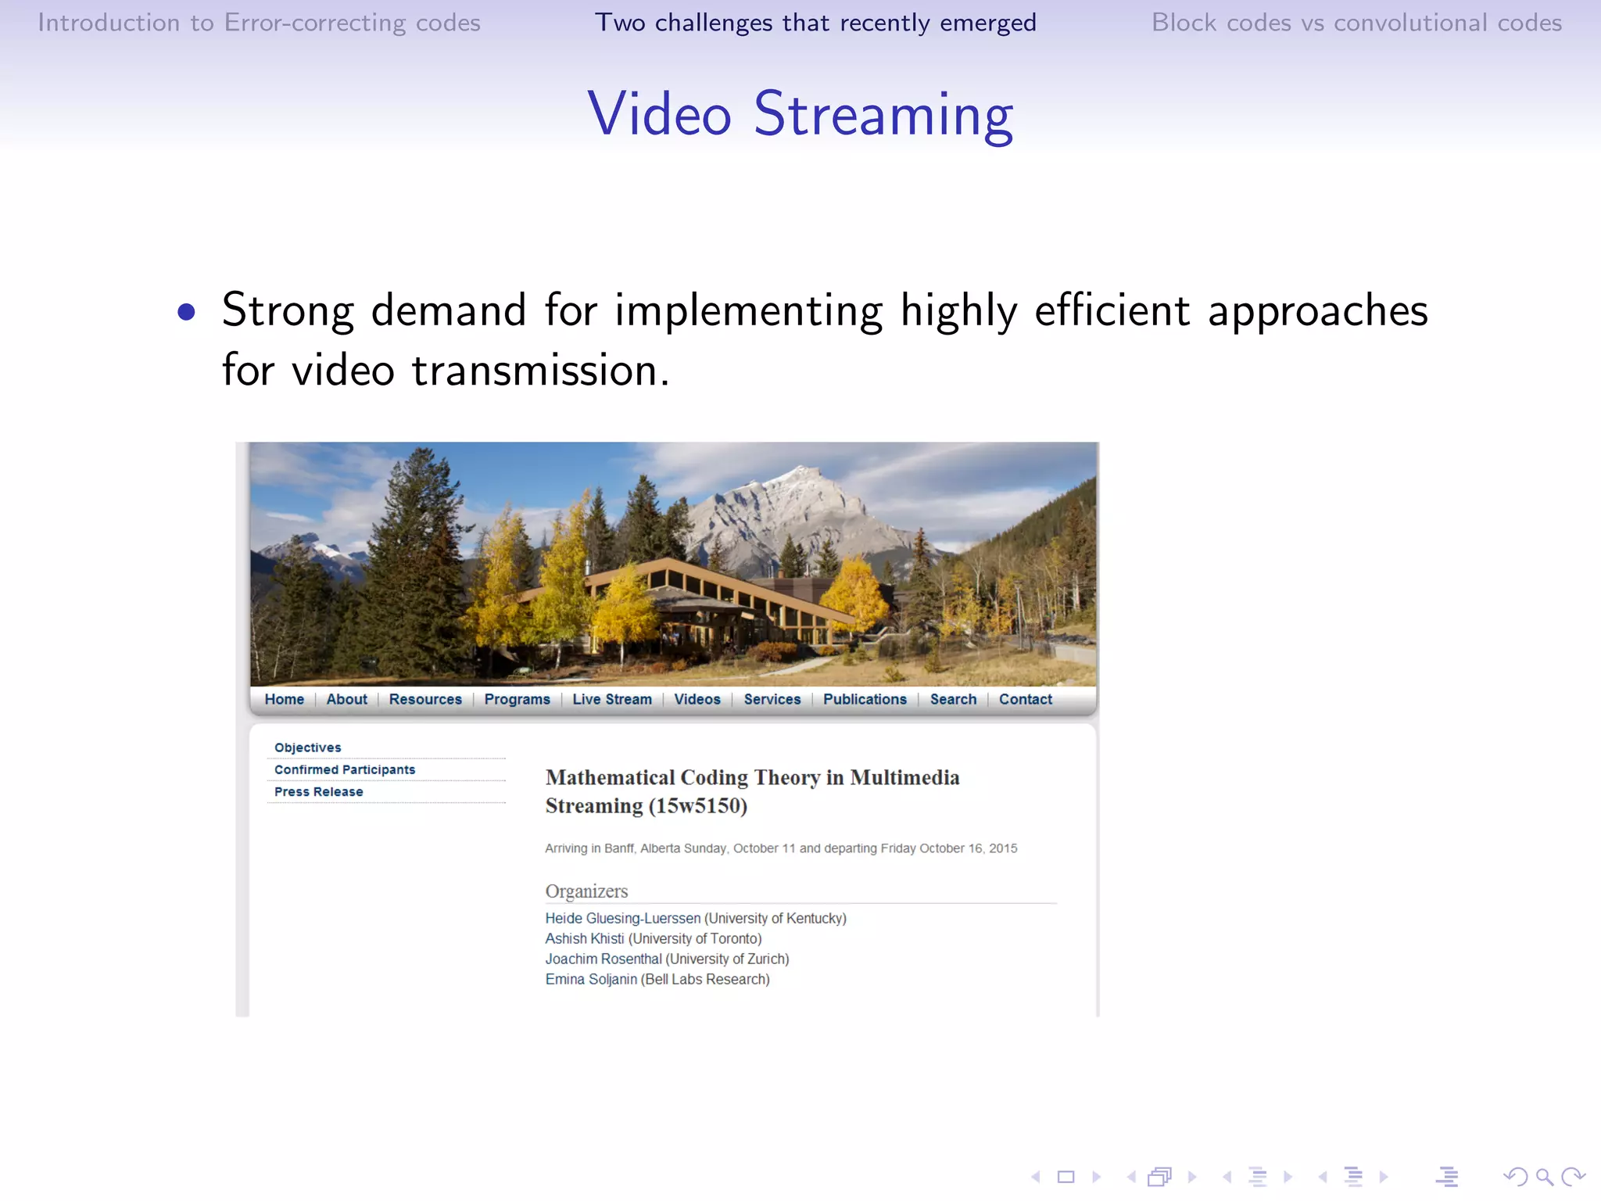Open the Programs nav item
The height and width of the screenshot is (1201, 1601).
pos(517,699)
